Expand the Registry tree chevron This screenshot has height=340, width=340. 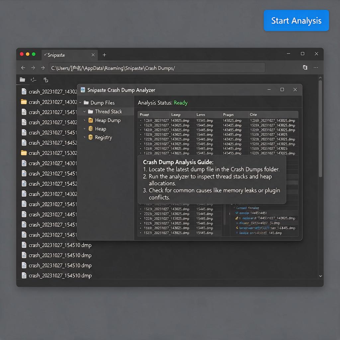click(x=85, y=137)
